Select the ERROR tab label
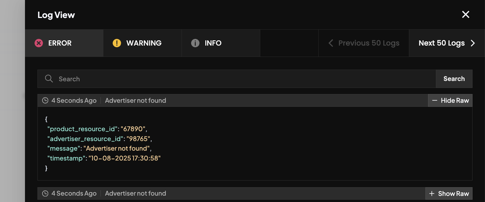This screenshot has width=485, height=202. point(60,43)
